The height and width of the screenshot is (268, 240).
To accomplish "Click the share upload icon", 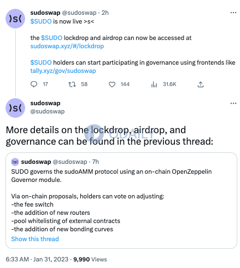I will [x=201, y=84].
